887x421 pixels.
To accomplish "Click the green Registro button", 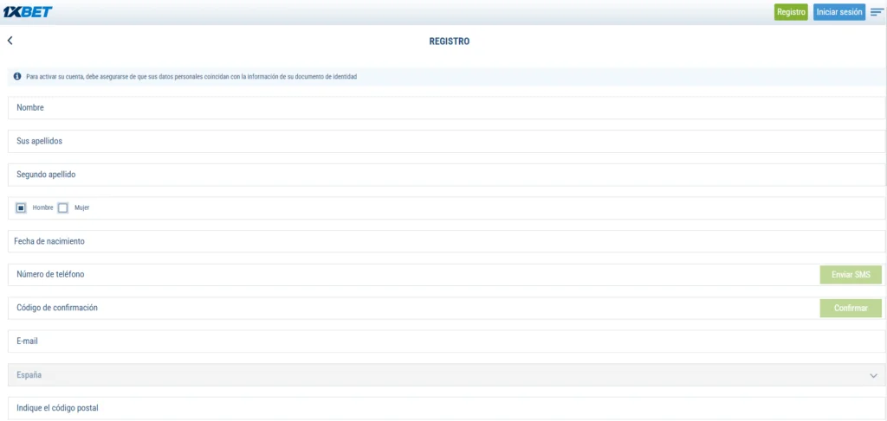I will click(791, 12).
